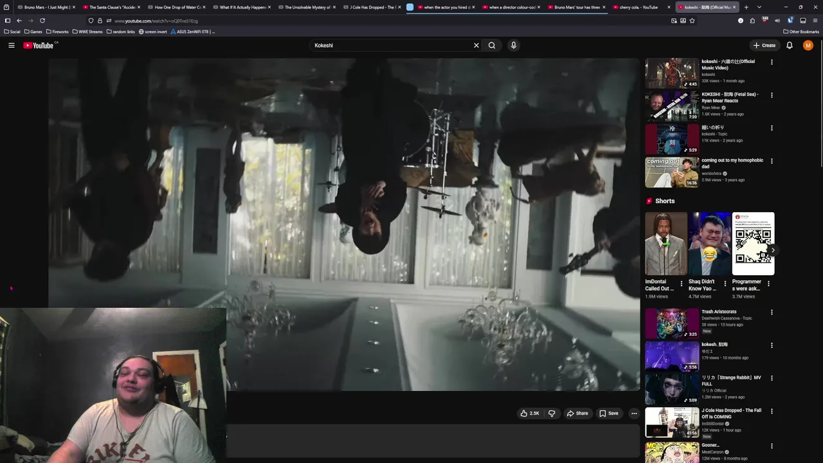Open the coming out to my homophobic dad thumbnail
The image size is (823, 463).
[672, 172]
